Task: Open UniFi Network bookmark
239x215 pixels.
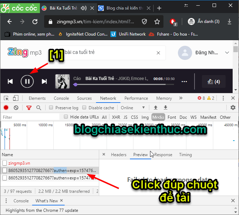Action: 128,34
